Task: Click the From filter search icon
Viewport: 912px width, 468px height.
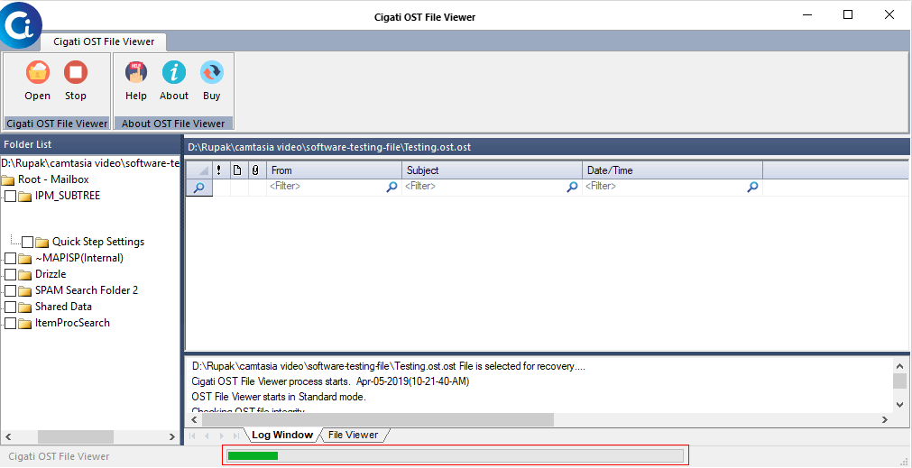Action: point(392,188)
